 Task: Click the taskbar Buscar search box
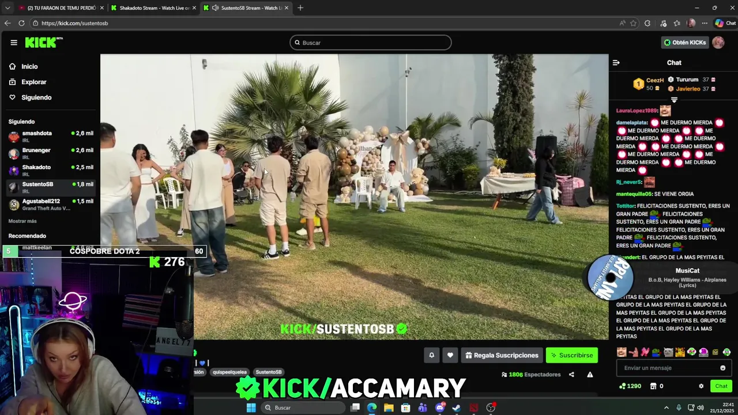pyautogui.click(x=303, y=408)
